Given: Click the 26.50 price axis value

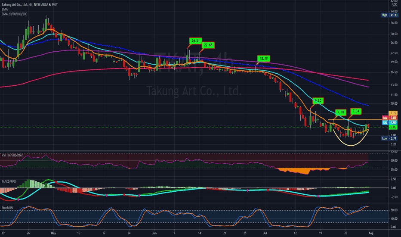Looking at the screenshot, I should (394, 43).
